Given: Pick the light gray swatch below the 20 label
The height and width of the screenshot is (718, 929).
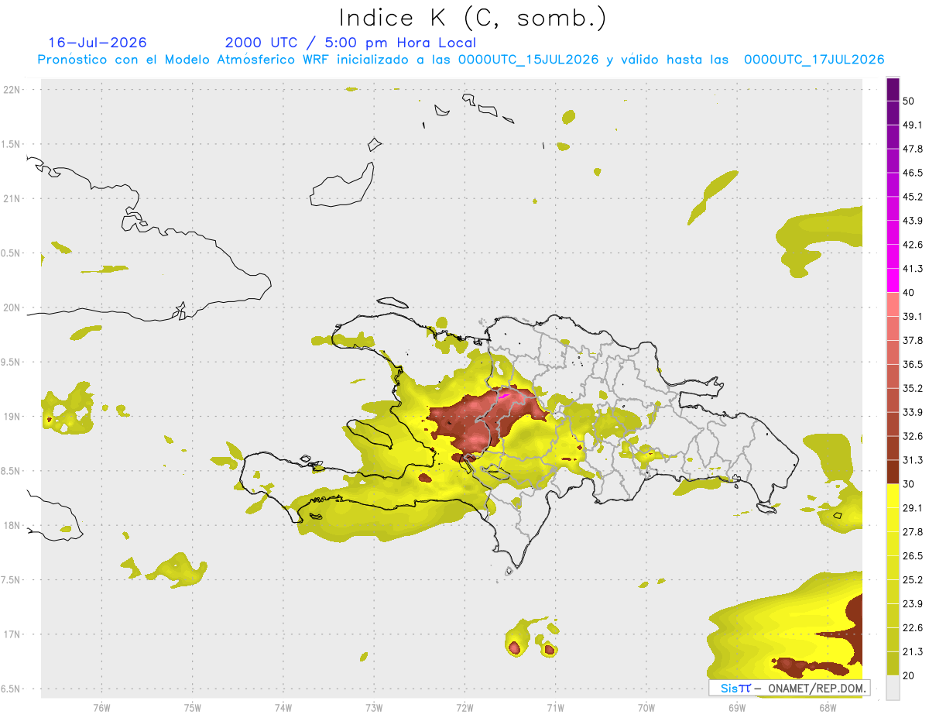Looking at the screenshot, I should click(x=893, y=688).
